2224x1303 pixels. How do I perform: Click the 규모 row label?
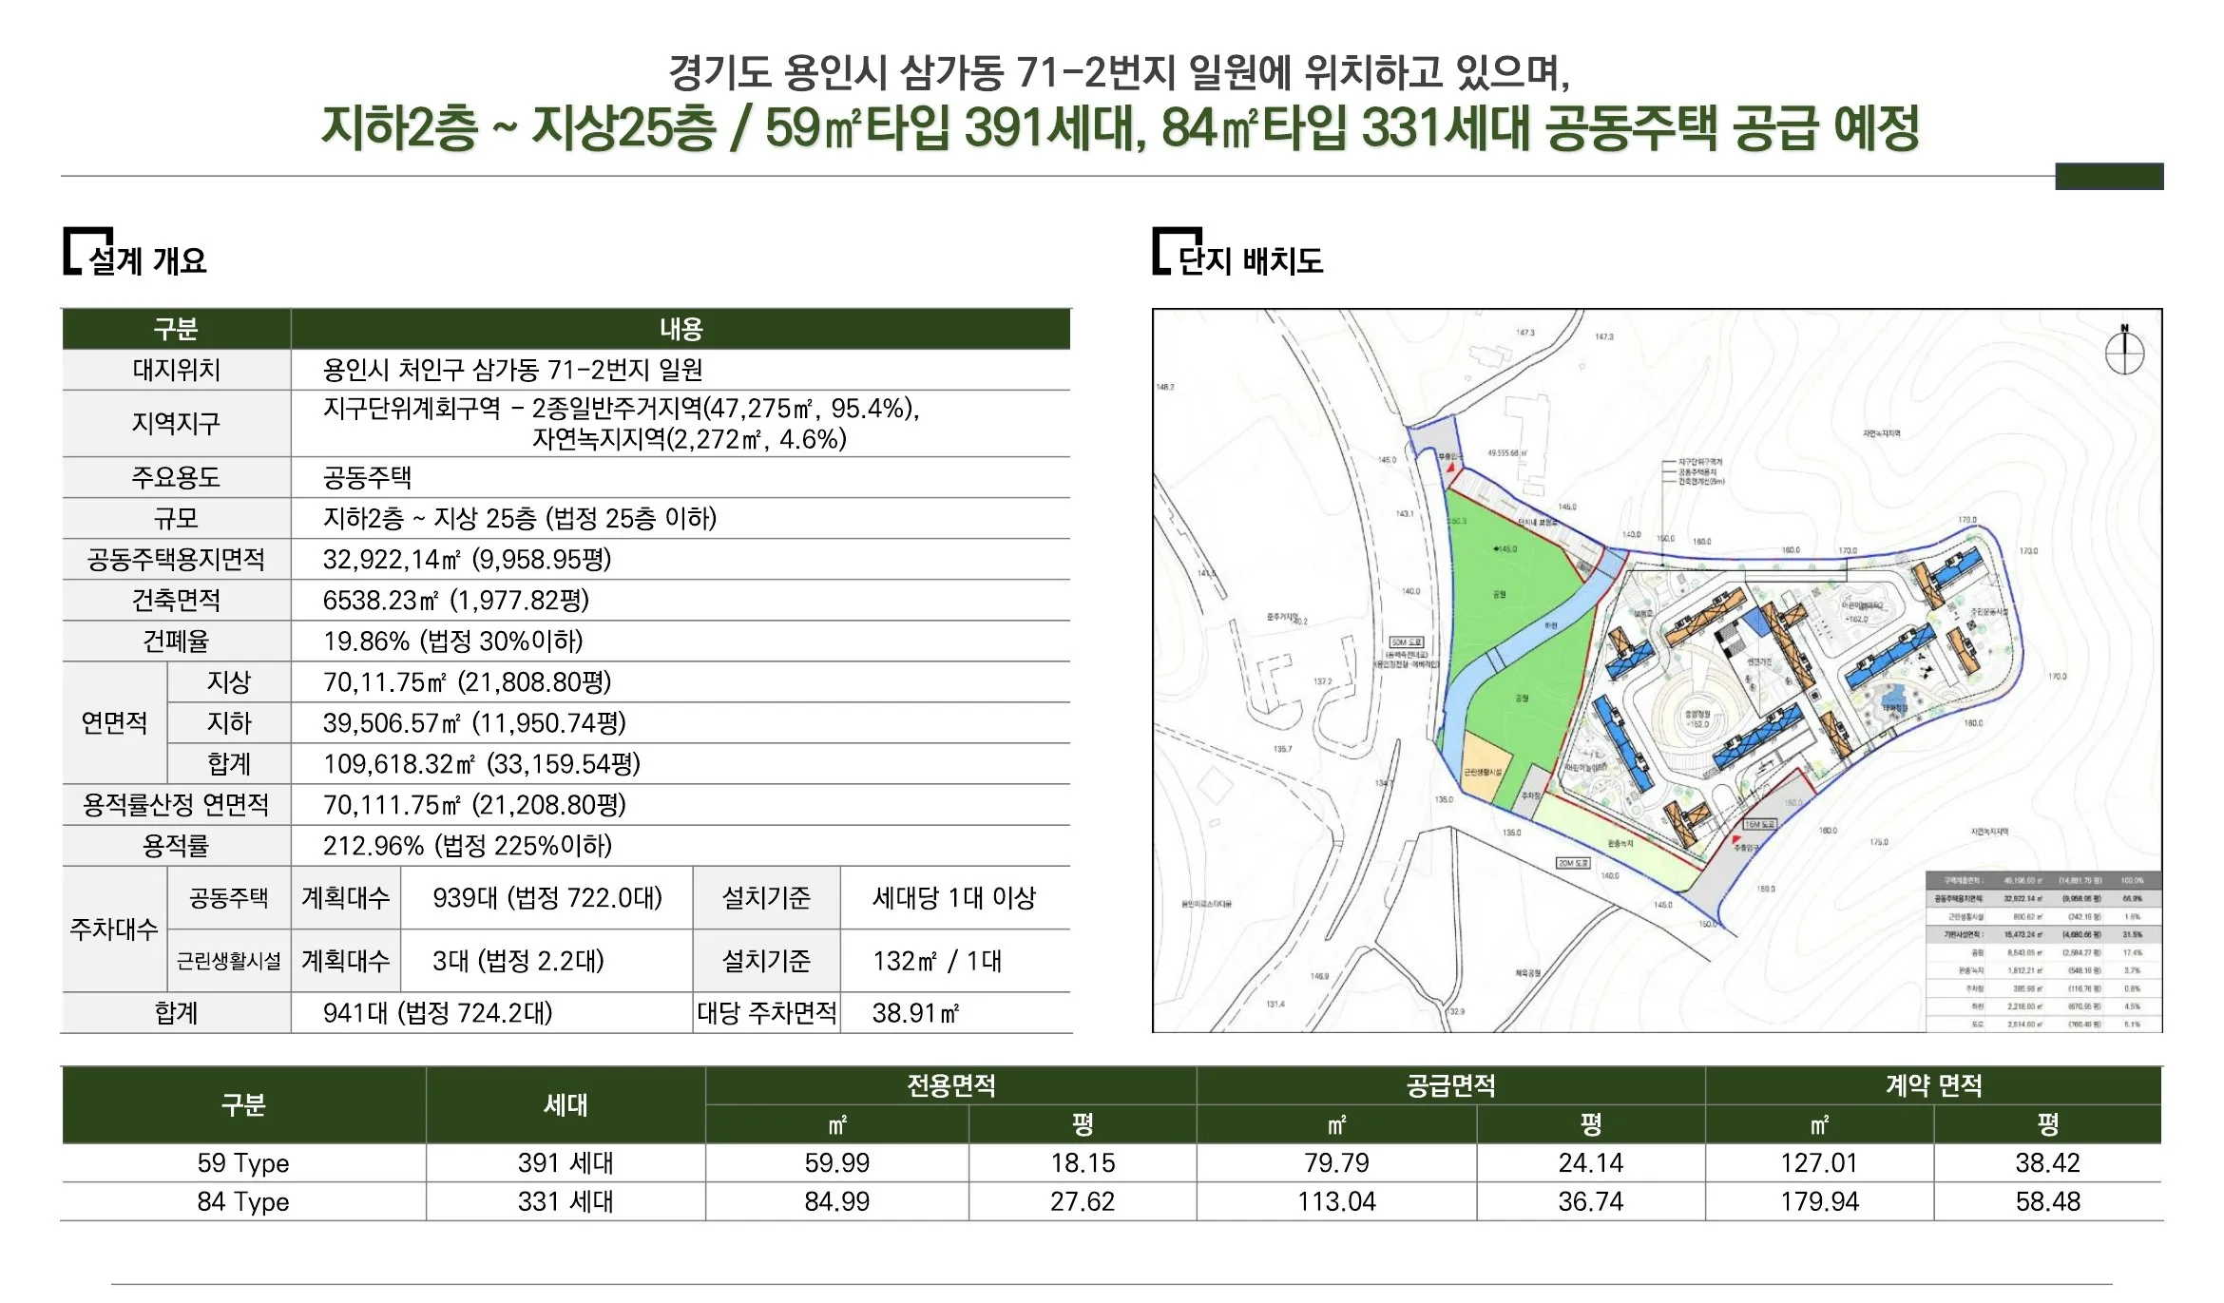click(177, 518)
